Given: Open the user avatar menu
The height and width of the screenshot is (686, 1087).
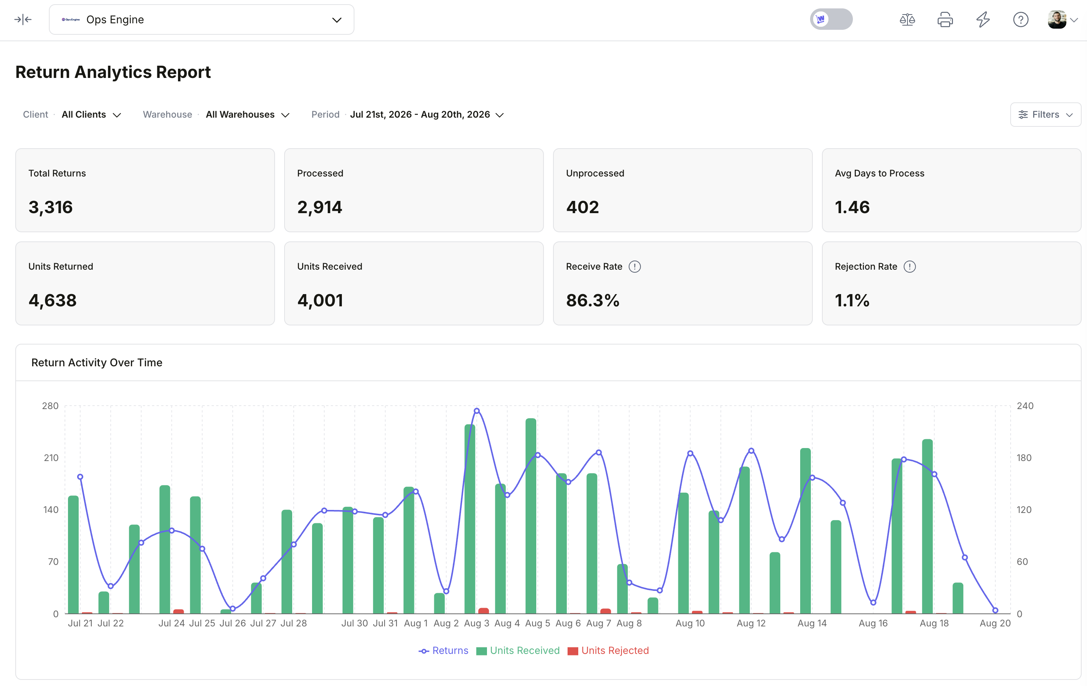Looking at the screenshot, I should pos(1057,19).
